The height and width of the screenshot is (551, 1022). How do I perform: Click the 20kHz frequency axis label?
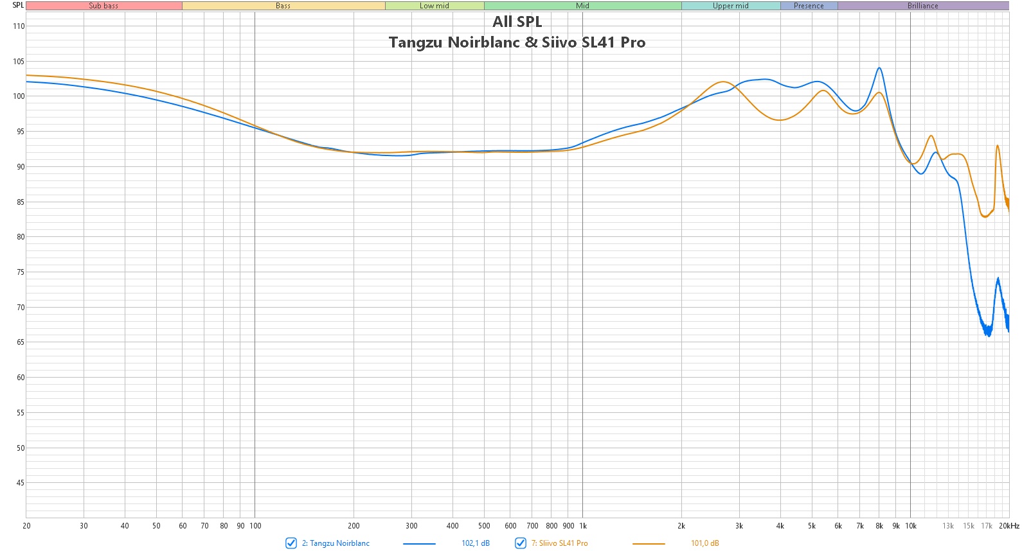point(1009,526)
